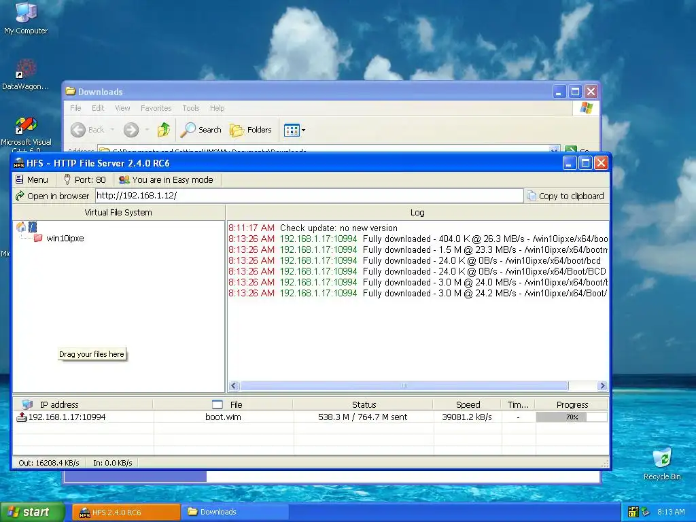696x522 pixels.
Task: Click Copy to clipboard
Action: point(565,196)
